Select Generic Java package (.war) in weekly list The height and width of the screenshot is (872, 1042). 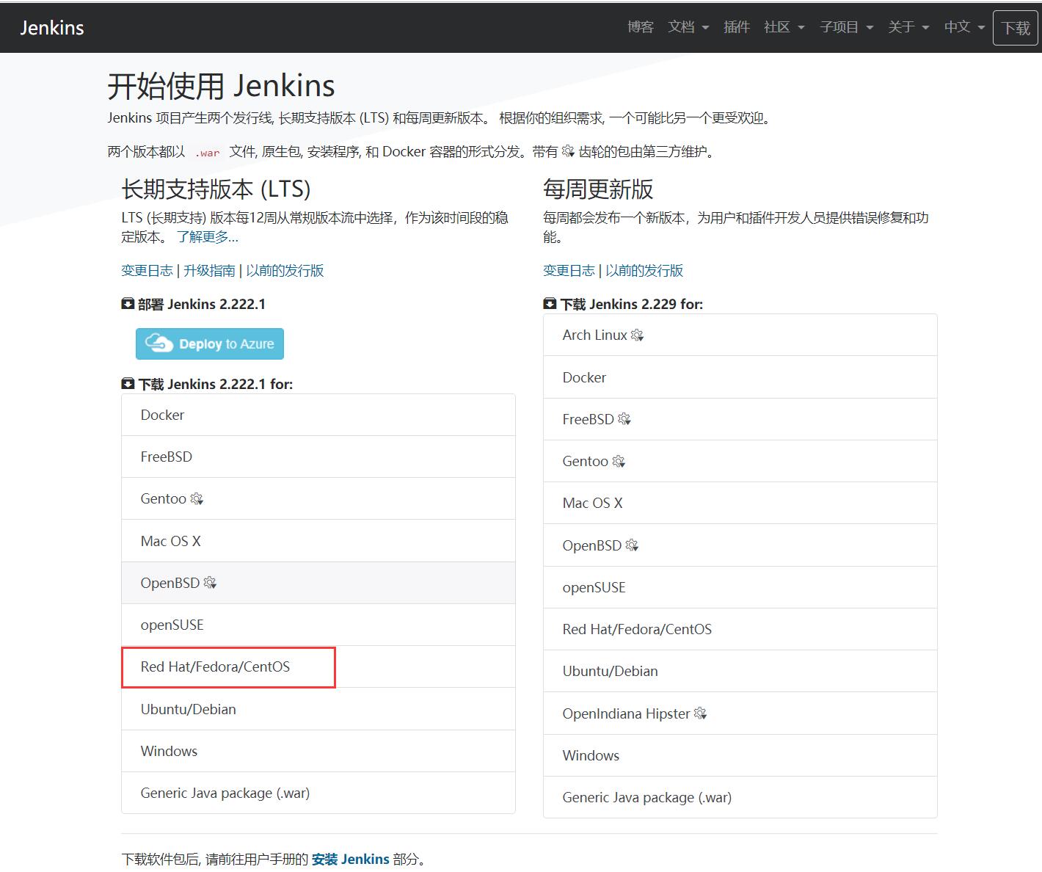pyautogui.click(x=740, y=797)
